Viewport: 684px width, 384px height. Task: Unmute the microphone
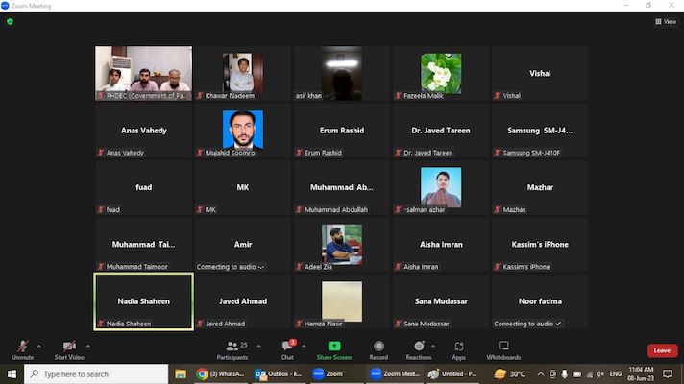22,347
